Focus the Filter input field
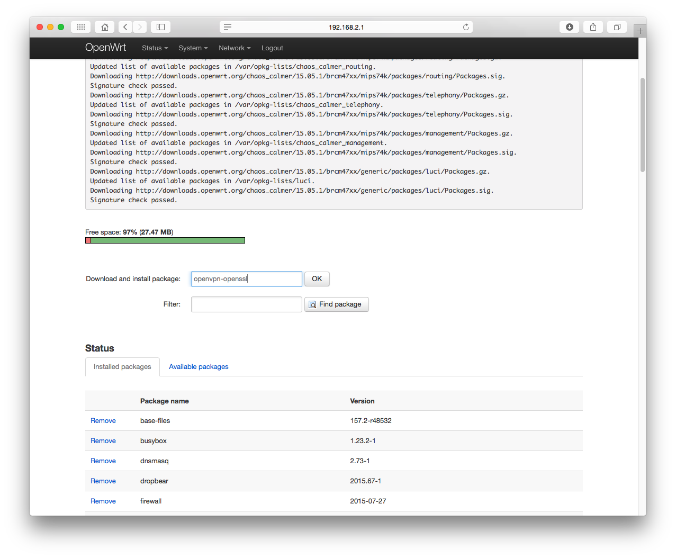676x558 pixels. point(247,304)
